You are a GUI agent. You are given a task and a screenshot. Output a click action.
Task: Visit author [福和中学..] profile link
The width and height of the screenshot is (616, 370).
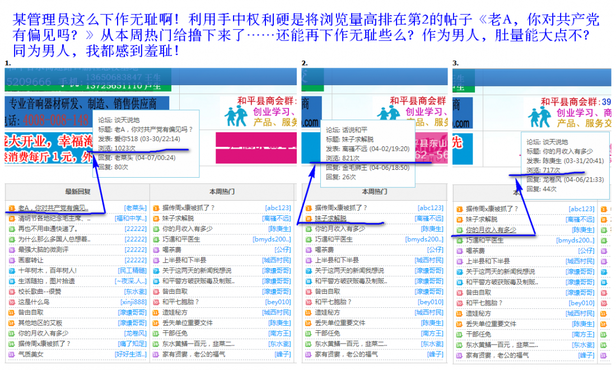pos(130,219)
